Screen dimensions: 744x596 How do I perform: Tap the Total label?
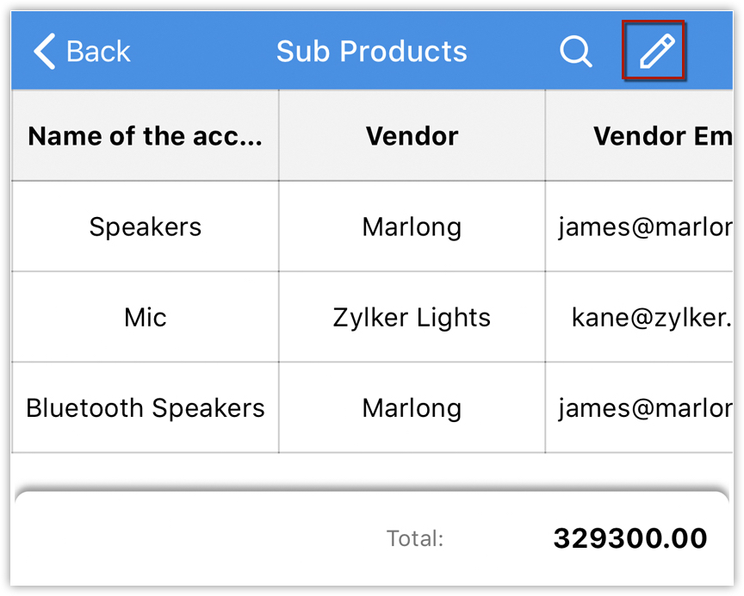[x=415, y=539]
